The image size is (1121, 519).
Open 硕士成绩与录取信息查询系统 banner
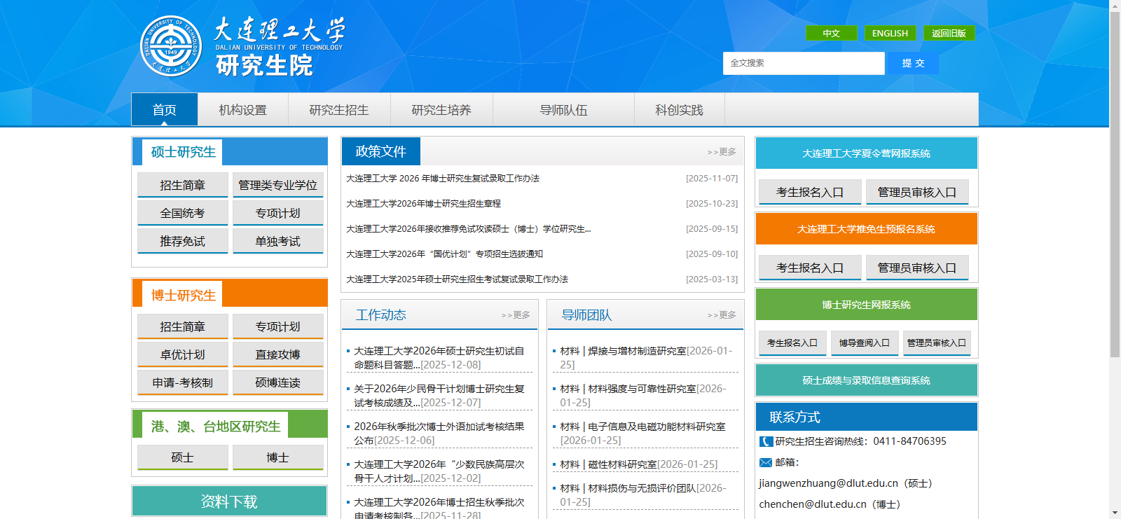click(x=866, y=380)
